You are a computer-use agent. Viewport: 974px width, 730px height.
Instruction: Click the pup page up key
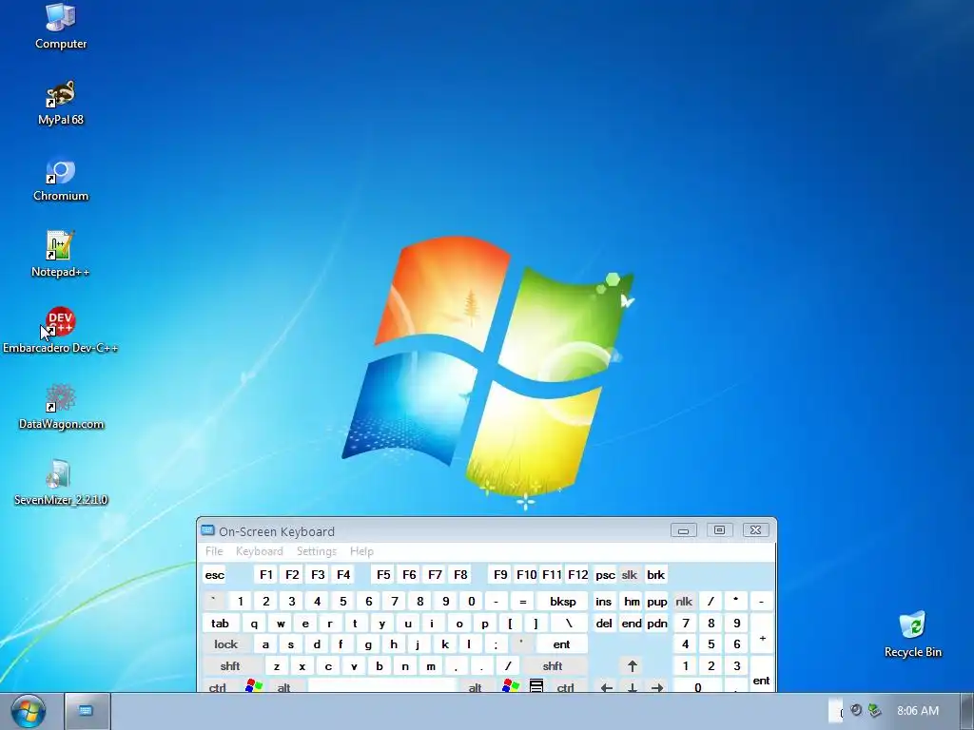tap(656, 602)
